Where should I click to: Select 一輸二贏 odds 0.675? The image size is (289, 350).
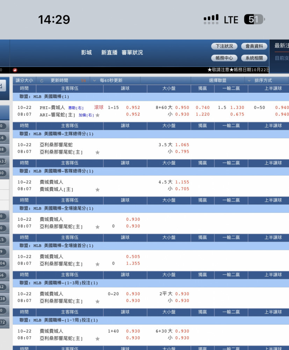coord(237,114)
